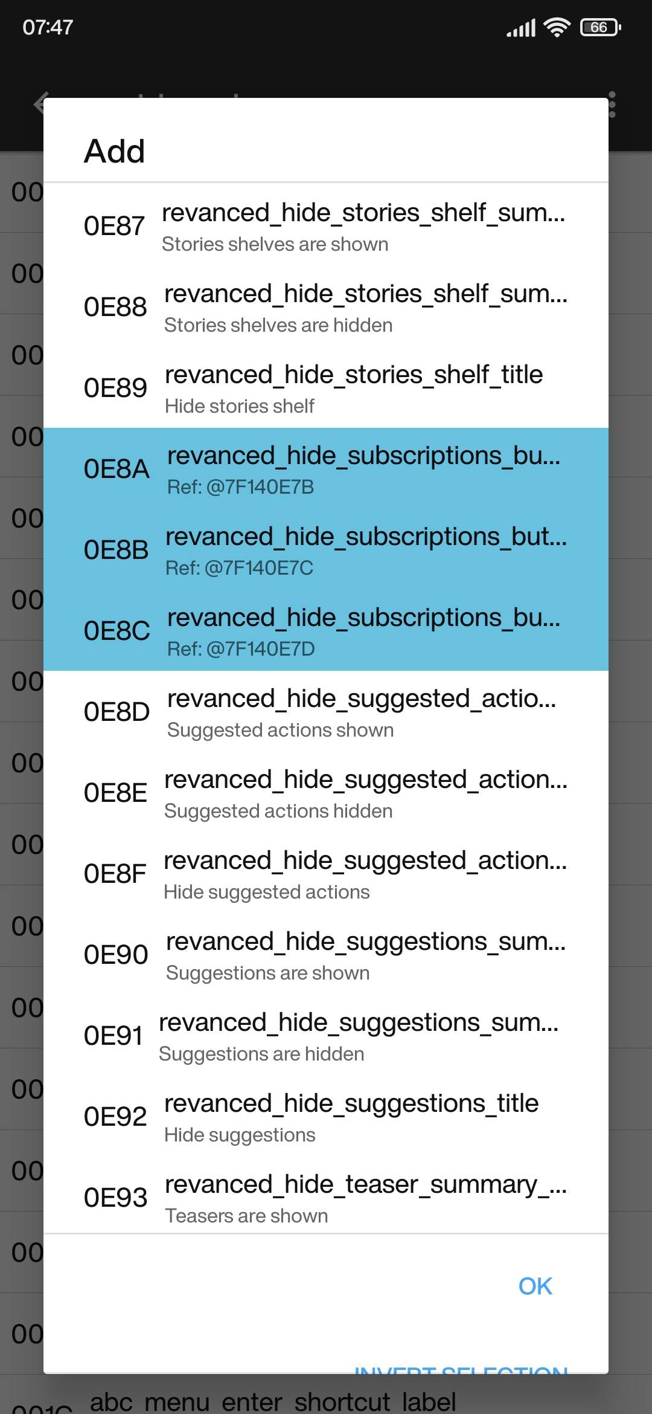Tap the clock showing 07:47
This screenshot has height=1414, width=652.
(47, 27)
